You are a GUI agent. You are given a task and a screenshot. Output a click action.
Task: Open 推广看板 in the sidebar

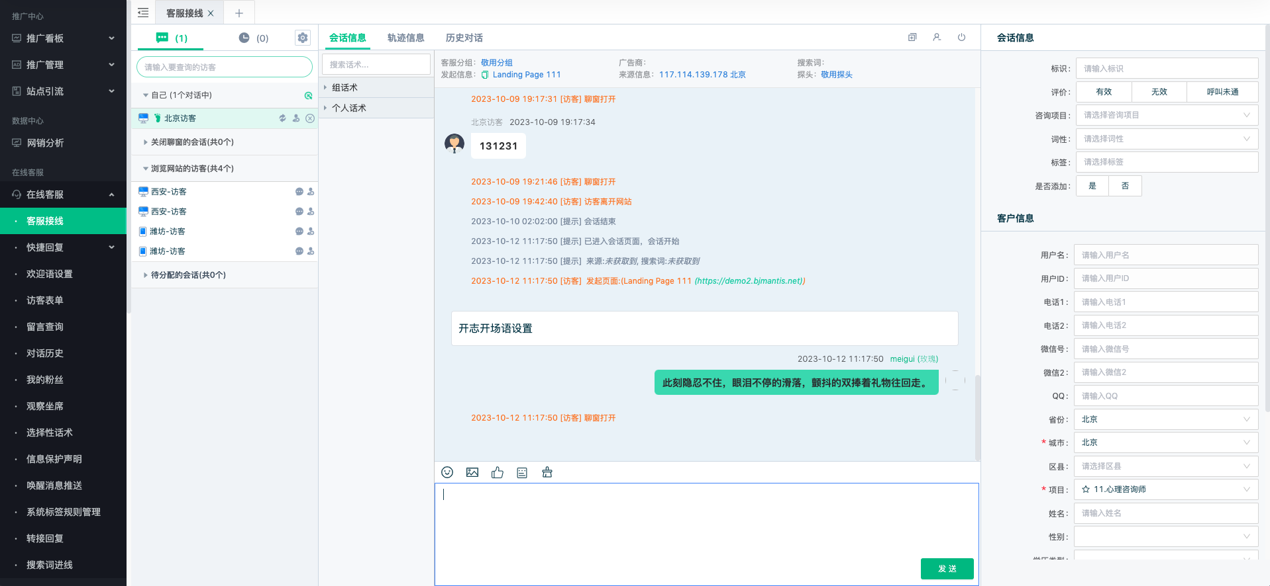click(63, 38)
